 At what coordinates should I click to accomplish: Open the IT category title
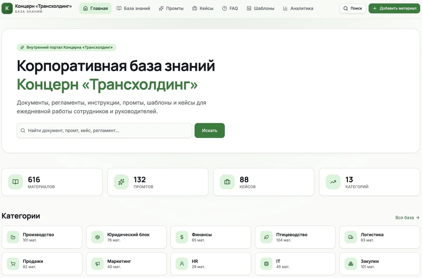pos(278,261)
